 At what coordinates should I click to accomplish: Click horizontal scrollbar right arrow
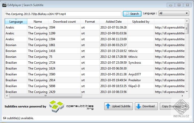182,96
